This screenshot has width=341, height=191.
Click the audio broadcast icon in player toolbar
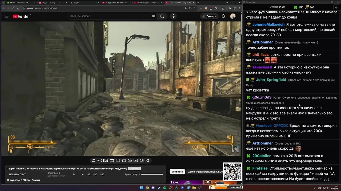click(100, 160)
